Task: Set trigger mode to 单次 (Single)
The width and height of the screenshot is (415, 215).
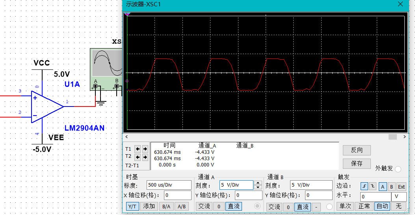Action: pyautogui.click(x=345, y=206)
